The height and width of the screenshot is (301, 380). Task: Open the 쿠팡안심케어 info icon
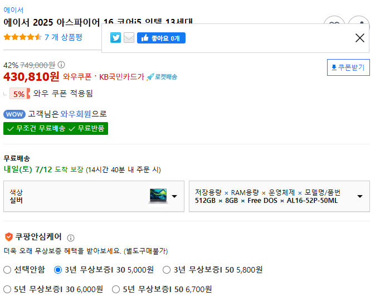[71, 238]
